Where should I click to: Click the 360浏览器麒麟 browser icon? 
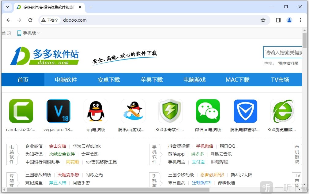(282, 111)
